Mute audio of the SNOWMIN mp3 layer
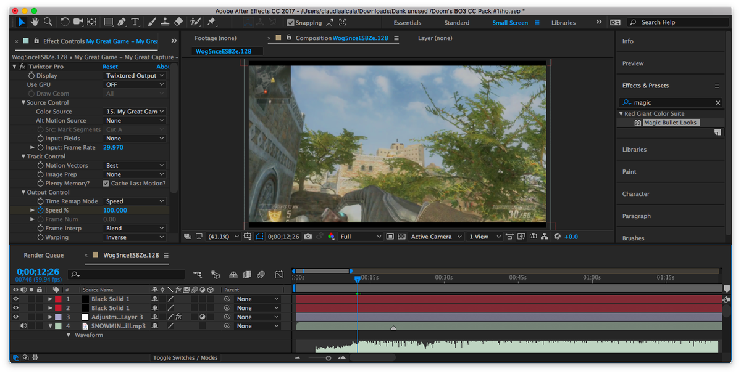Viewport: 741px width, 374px height. (23, 326)
